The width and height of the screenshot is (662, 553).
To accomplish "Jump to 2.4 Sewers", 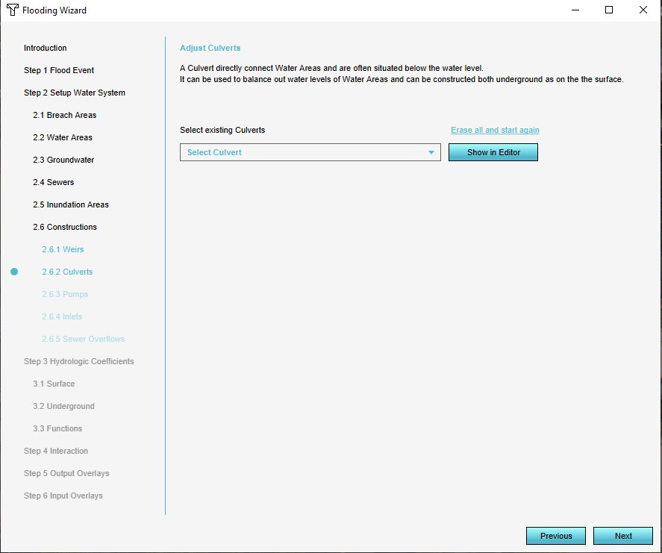I will (53, 182).
